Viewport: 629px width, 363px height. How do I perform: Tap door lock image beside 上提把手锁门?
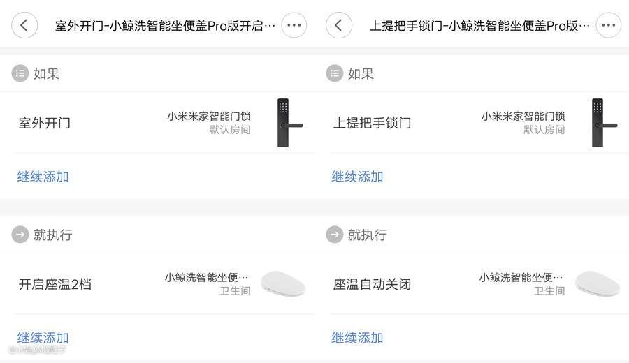[x=602, y=123]
